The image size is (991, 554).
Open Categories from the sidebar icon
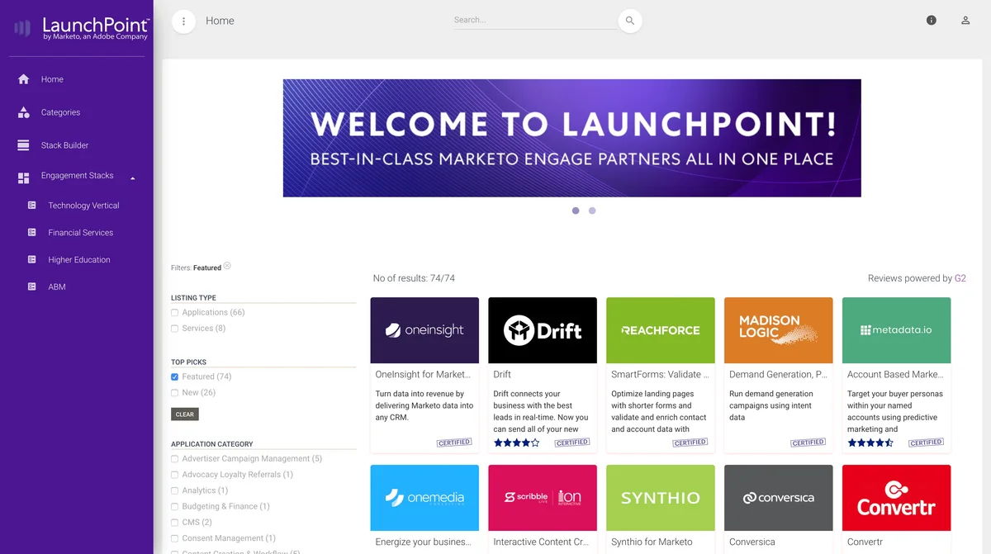click(x=23, y=112)
